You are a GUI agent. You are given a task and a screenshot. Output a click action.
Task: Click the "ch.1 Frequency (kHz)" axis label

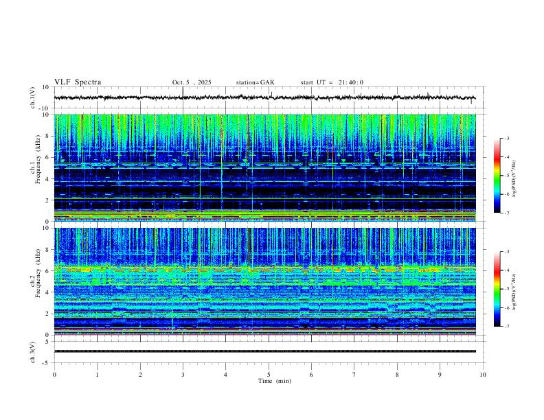(x=36, y=159)
